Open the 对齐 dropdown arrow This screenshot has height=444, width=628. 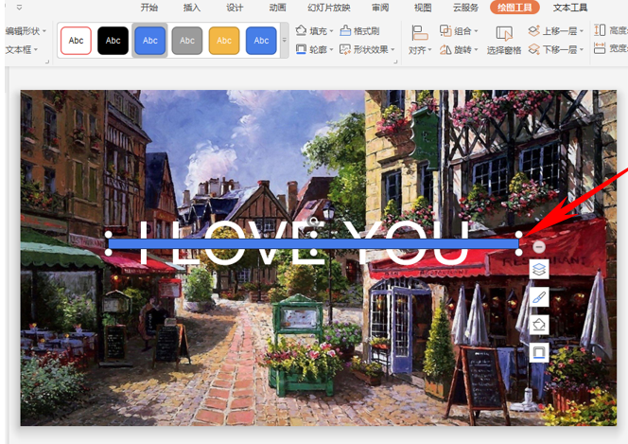(429, 50)
